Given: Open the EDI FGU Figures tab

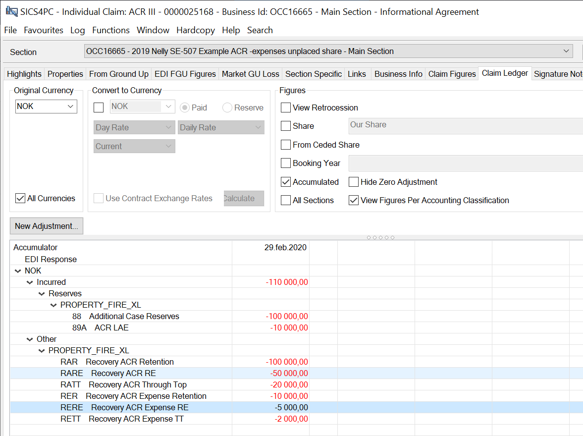Looking at the screenshot, I should 185,74.
